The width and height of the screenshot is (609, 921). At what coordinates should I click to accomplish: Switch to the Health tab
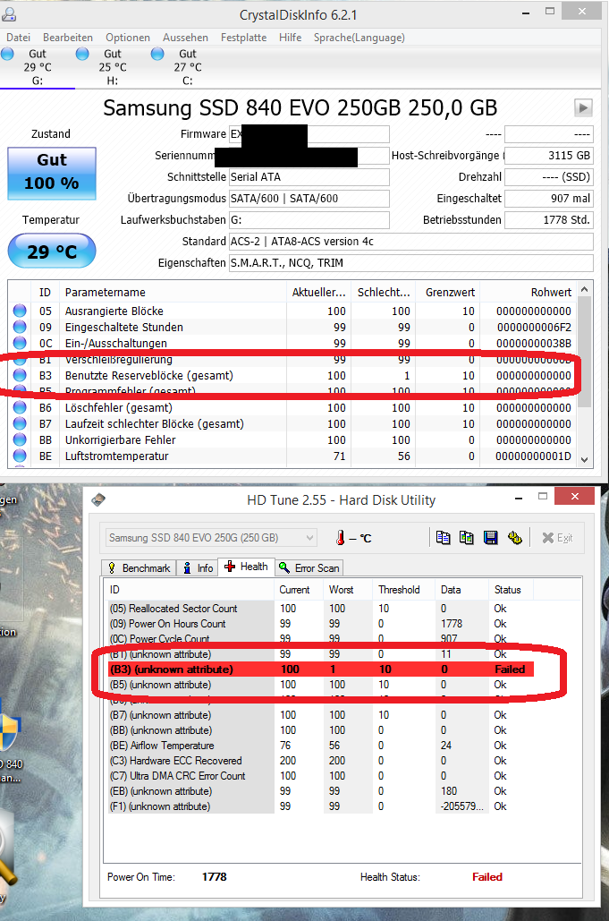point(247,567)
